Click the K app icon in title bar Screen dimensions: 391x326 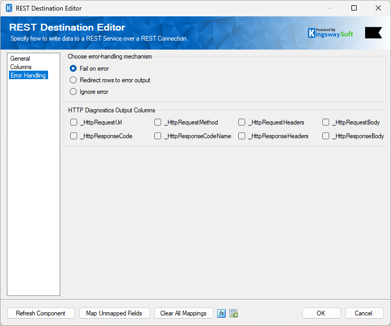(9, 8)
